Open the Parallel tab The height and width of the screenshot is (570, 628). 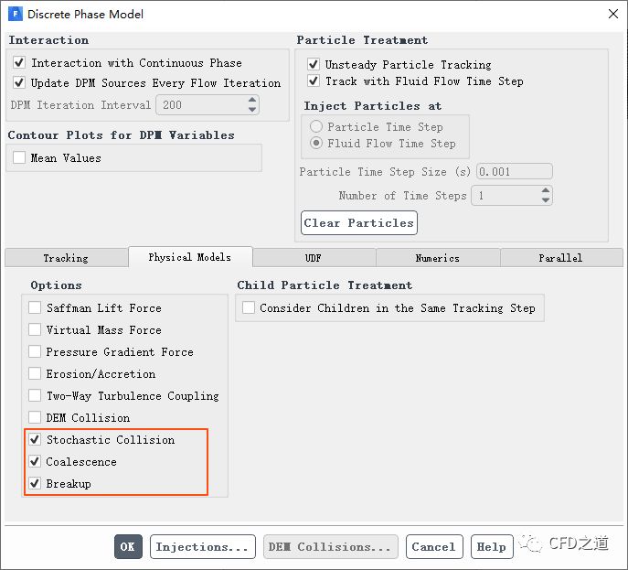coord(560,258)
